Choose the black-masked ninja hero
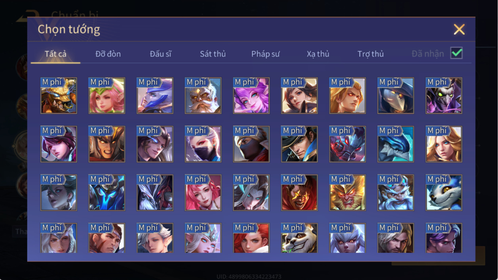The height and width of the screenshot is (280, 498). pyautogui.click(x=251, y=144)
